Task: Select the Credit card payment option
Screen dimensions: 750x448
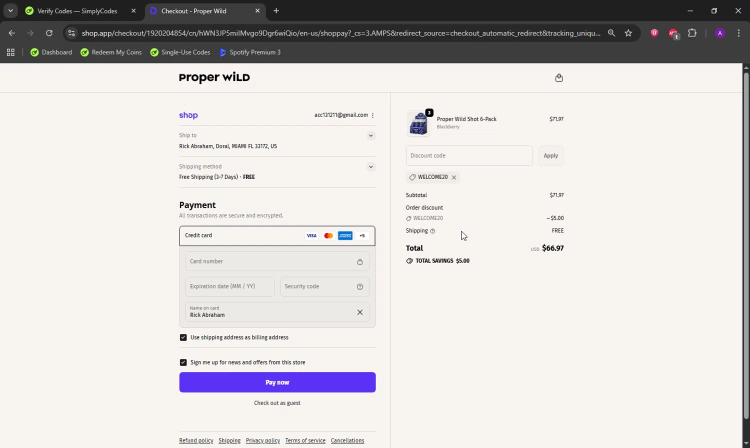Action: coord(277,235)
